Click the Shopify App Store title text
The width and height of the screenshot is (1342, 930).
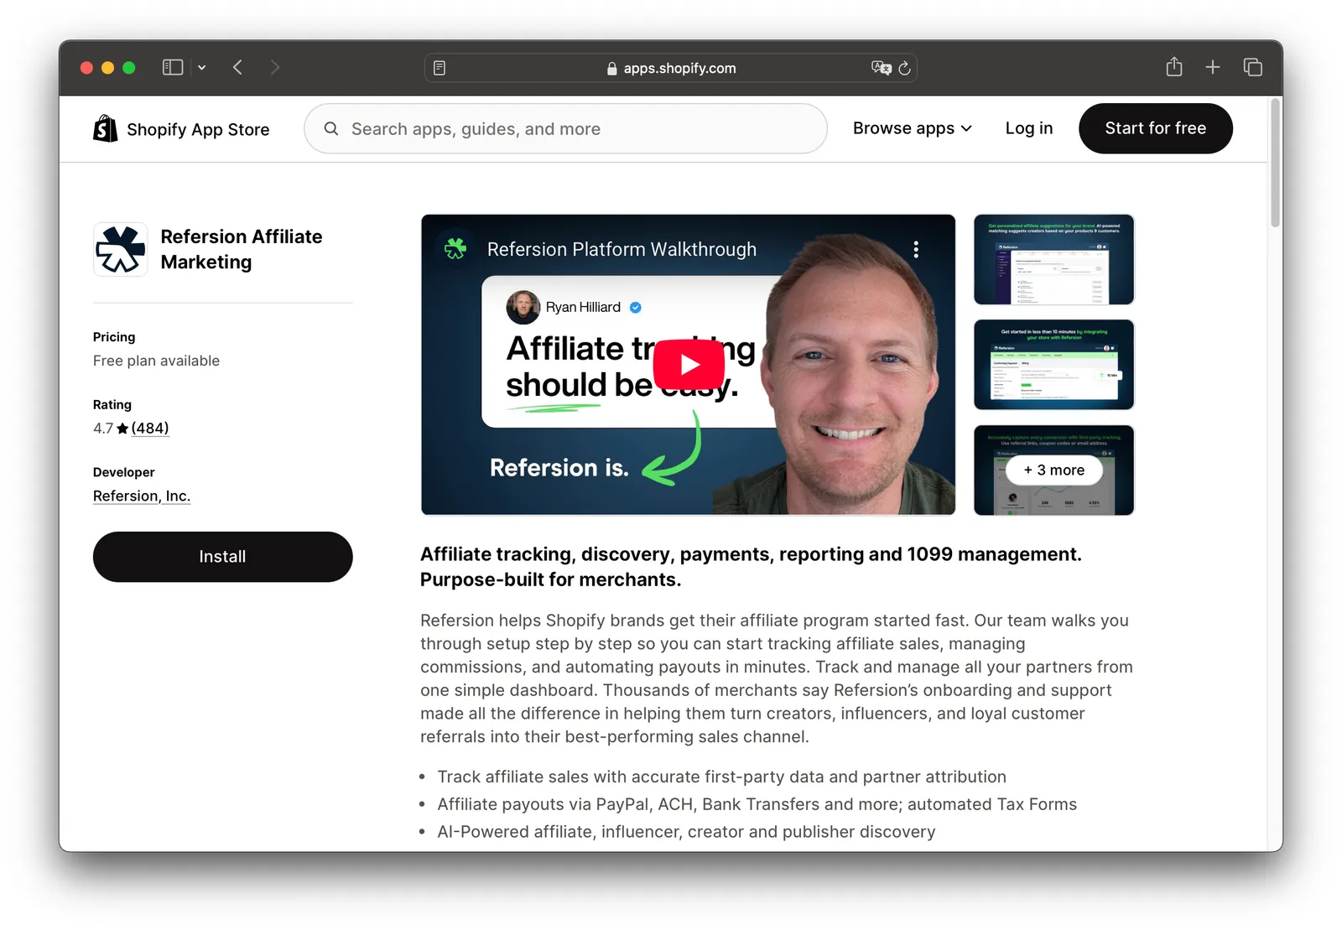tap(198, 129)
